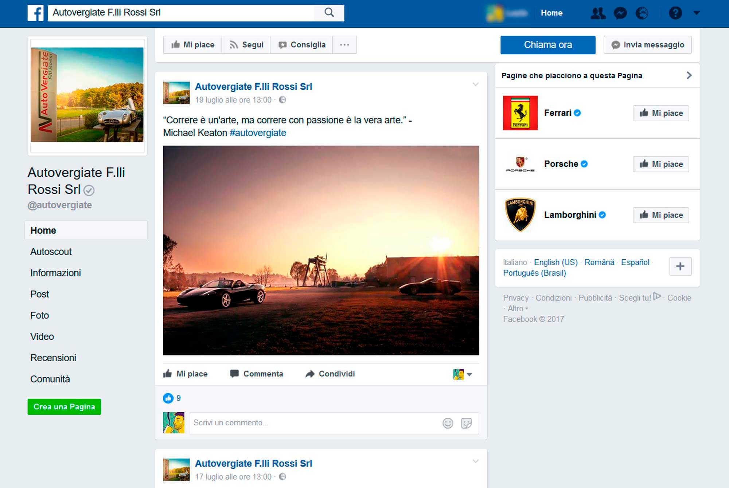Click the help question mark icon
The image size is (729, 488).
675,13
